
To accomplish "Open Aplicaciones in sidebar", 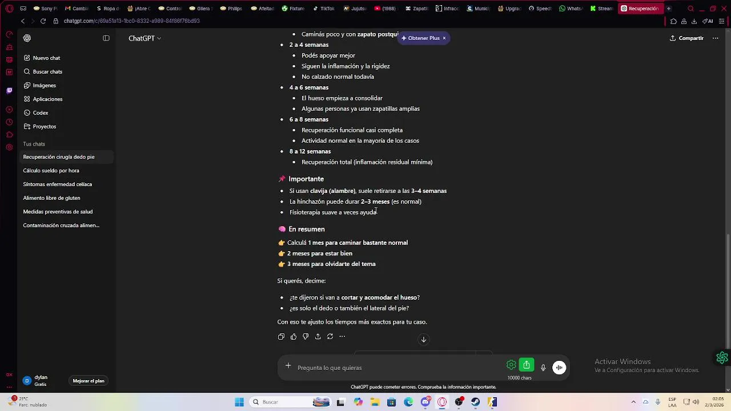I will [x=67, y=99].
